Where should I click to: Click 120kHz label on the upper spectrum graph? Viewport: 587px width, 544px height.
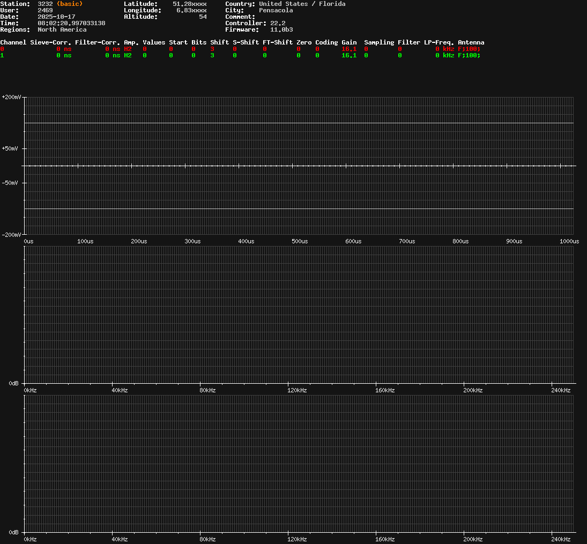click(x=297, y=390)
